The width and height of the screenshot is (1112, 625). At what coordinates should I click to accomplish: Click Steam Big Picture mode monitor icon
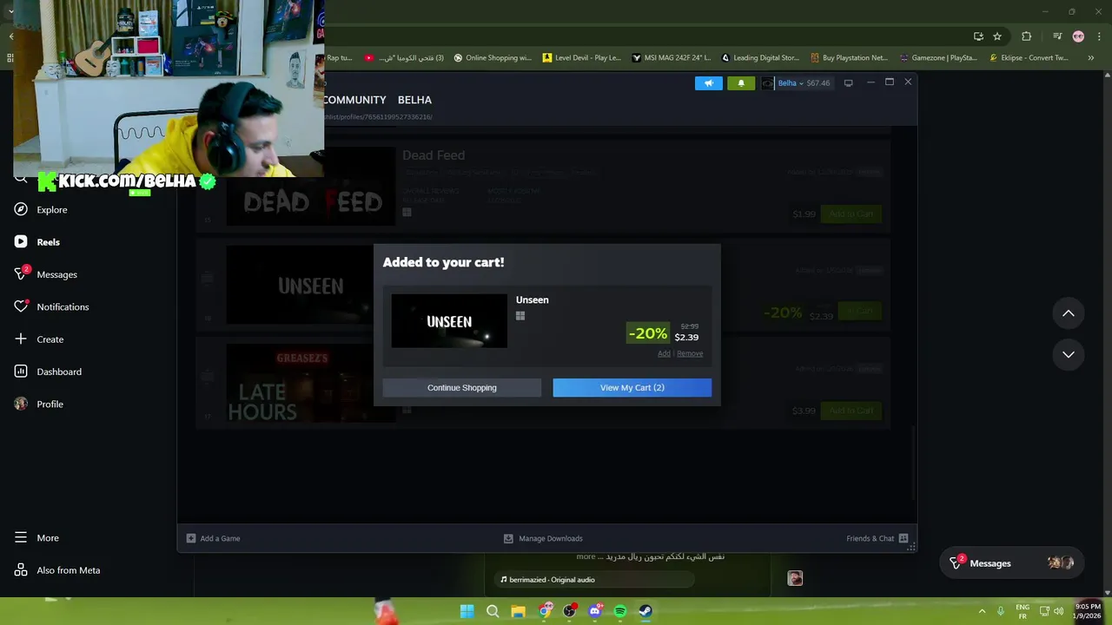click(848, 83)
